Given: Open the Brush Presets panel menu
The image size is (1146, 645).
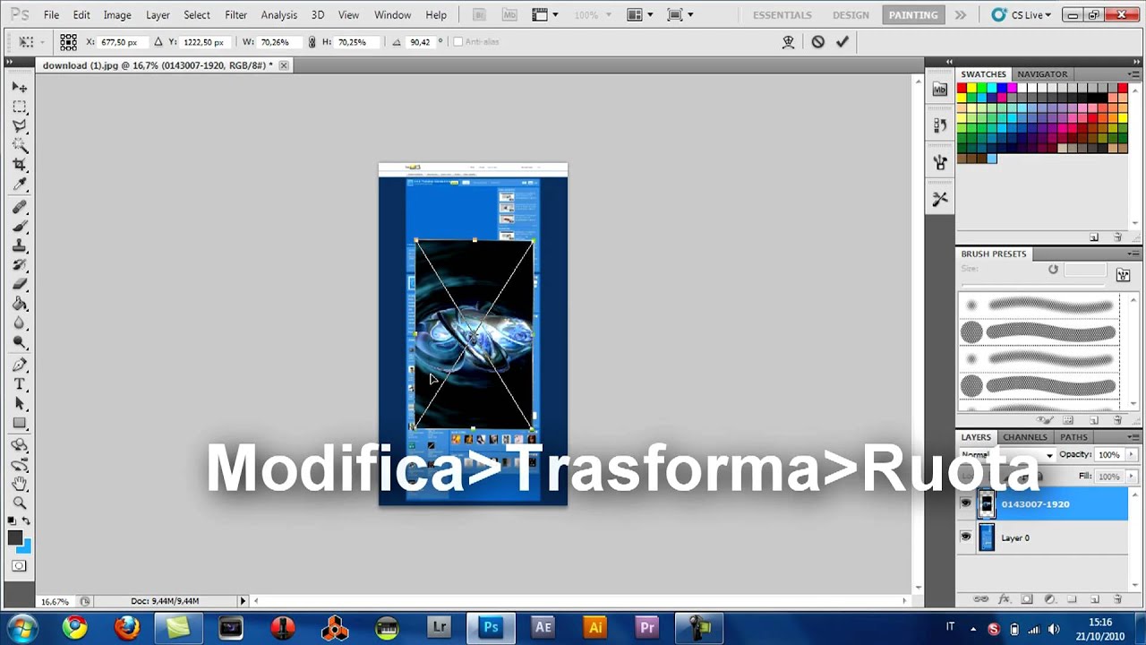Looking at the screenshot, I should pos(1133,254).
